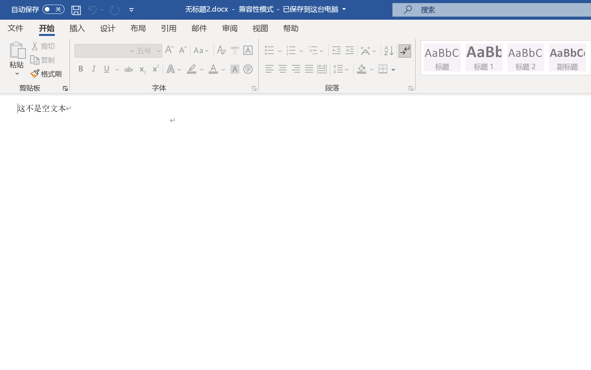This screenshot has width=591, height=370.
Task: Increase the paragraph indent
Action: click(x=350, y=51)
